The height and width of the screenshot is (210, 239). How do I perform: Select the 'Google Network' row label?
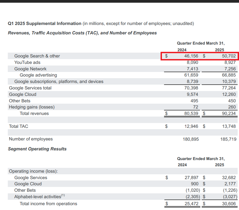[30, 69]
